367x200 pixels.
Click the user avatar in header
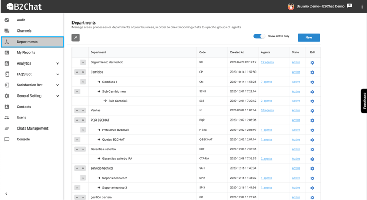pos(291,6)
